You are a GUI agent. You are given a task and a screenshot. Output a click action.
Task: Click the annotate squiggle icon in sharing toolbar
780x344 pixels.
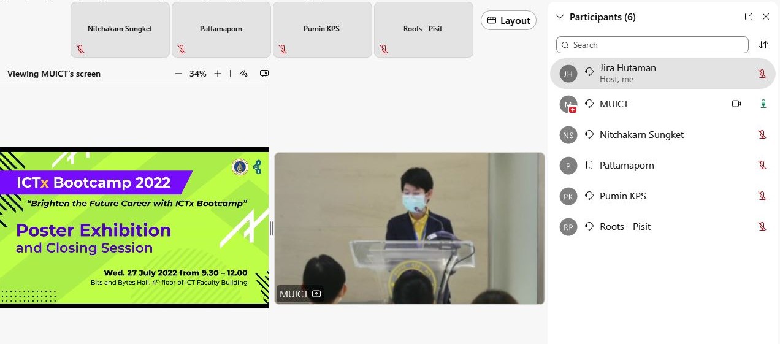pos(243,74)
